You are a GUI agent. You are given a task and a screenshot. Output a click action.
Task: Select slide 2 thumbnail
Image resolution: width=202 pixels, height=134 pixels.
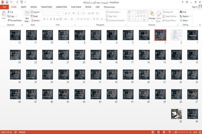[176, 35]
